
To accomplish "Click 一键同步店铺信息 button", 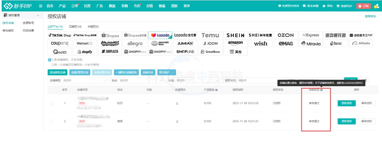I will click(126, 72).
